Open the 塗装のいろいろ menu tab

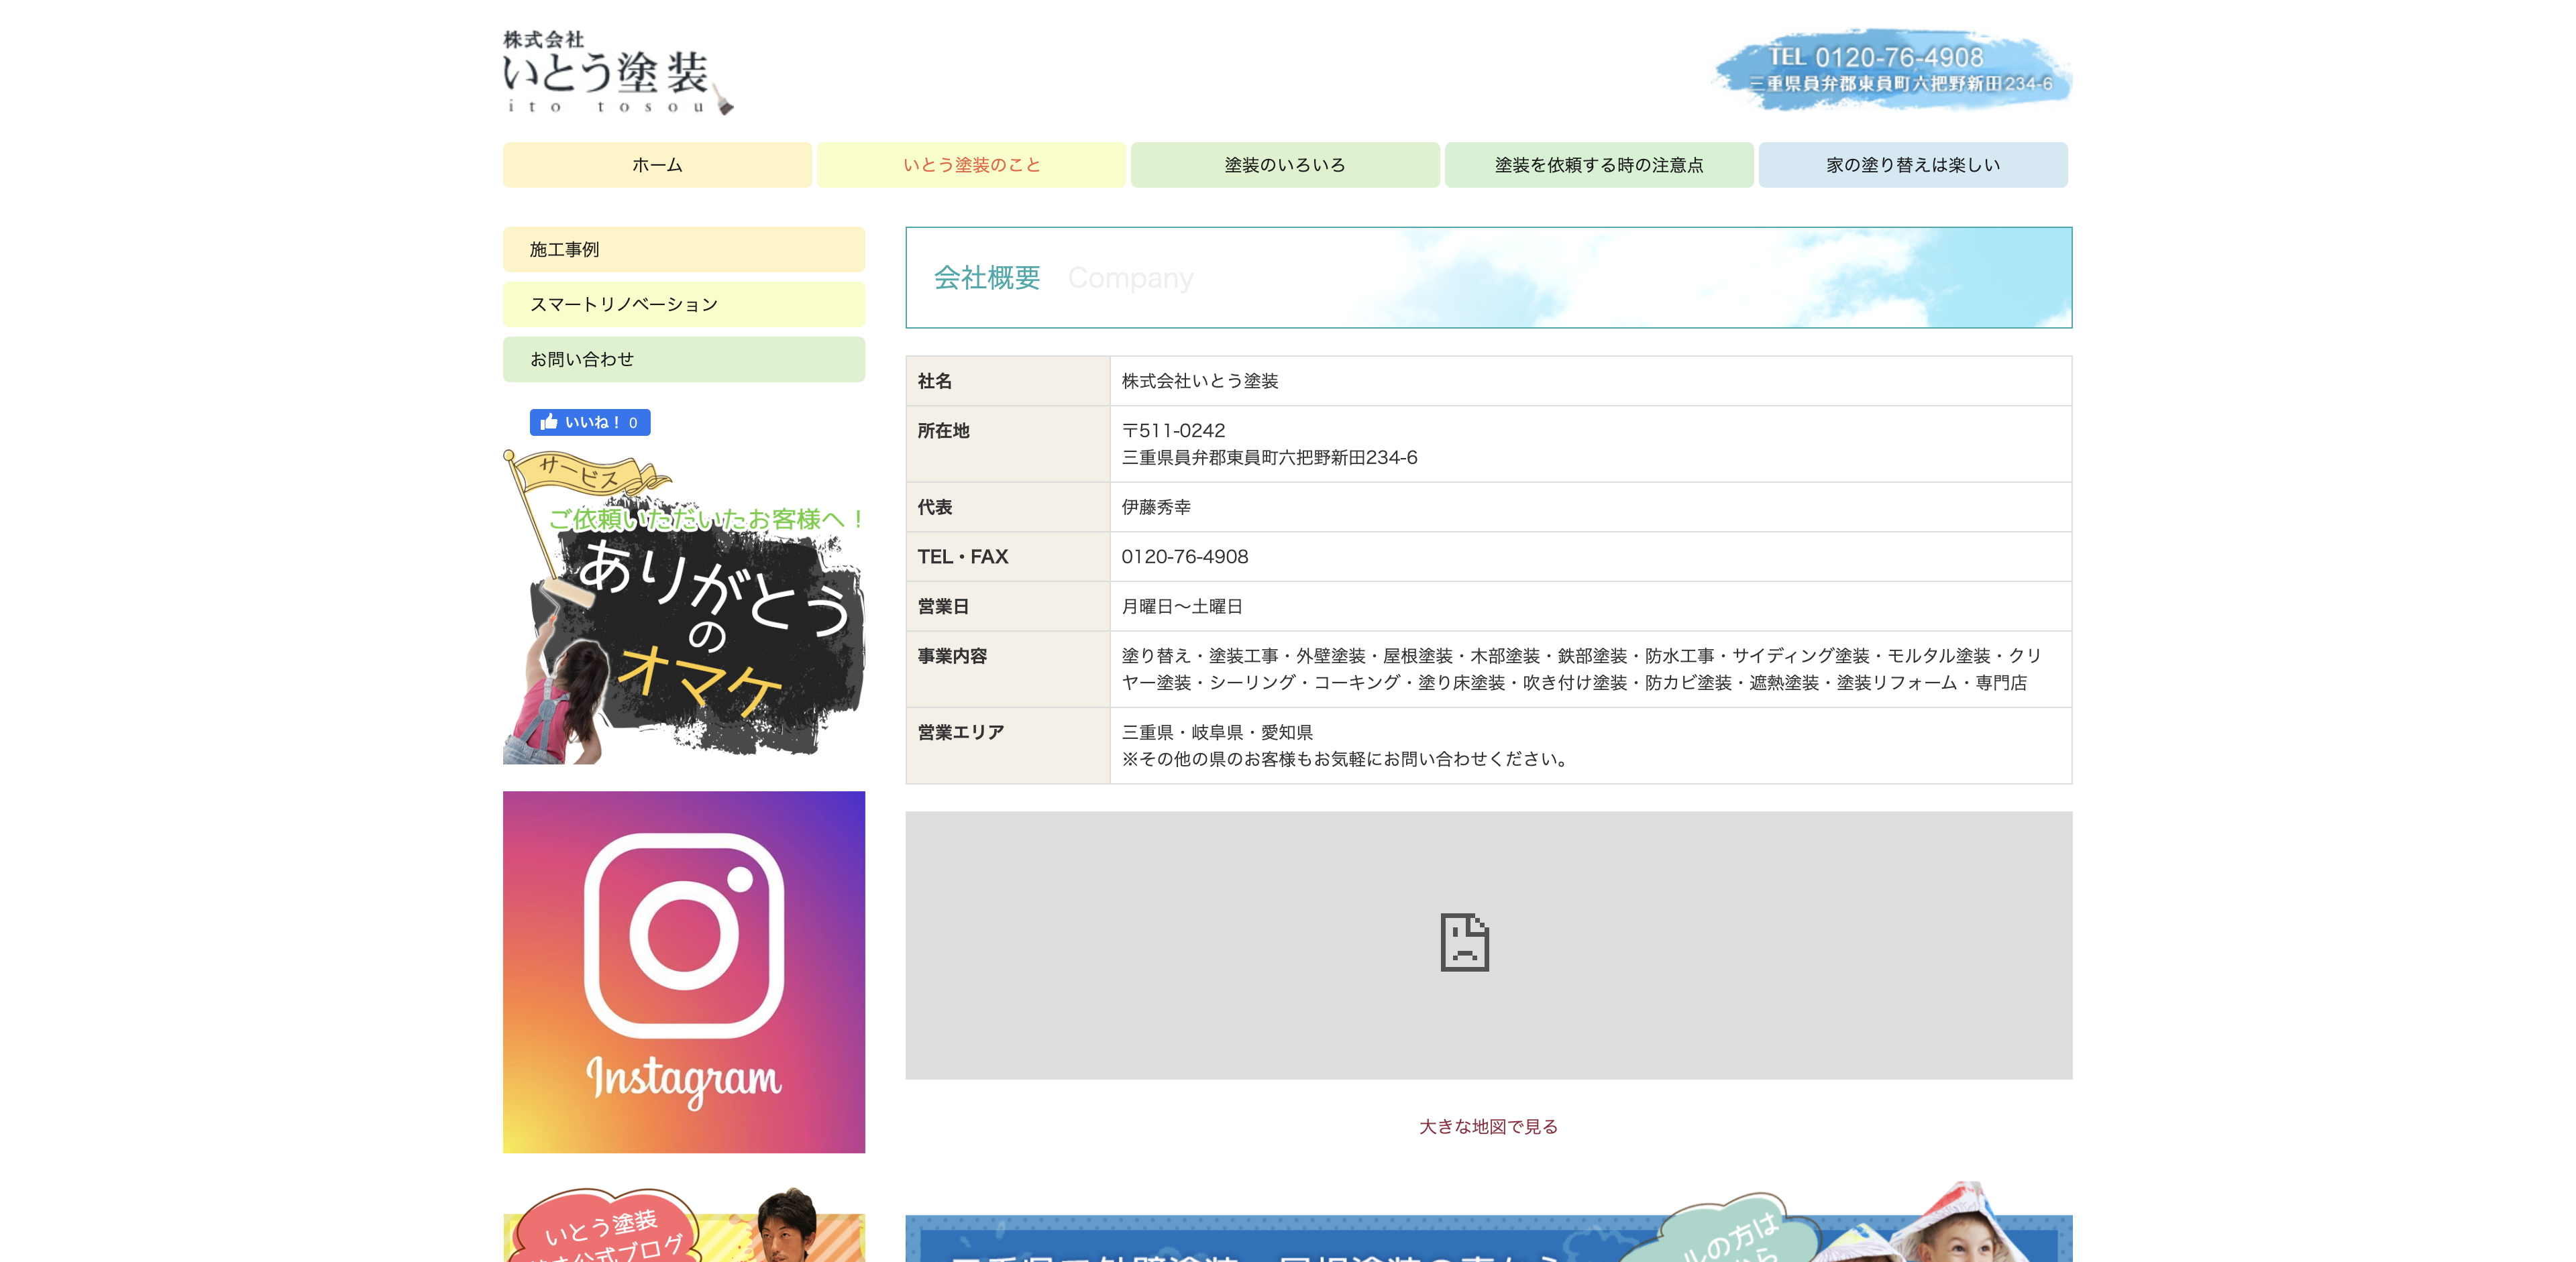point(1285,165)
